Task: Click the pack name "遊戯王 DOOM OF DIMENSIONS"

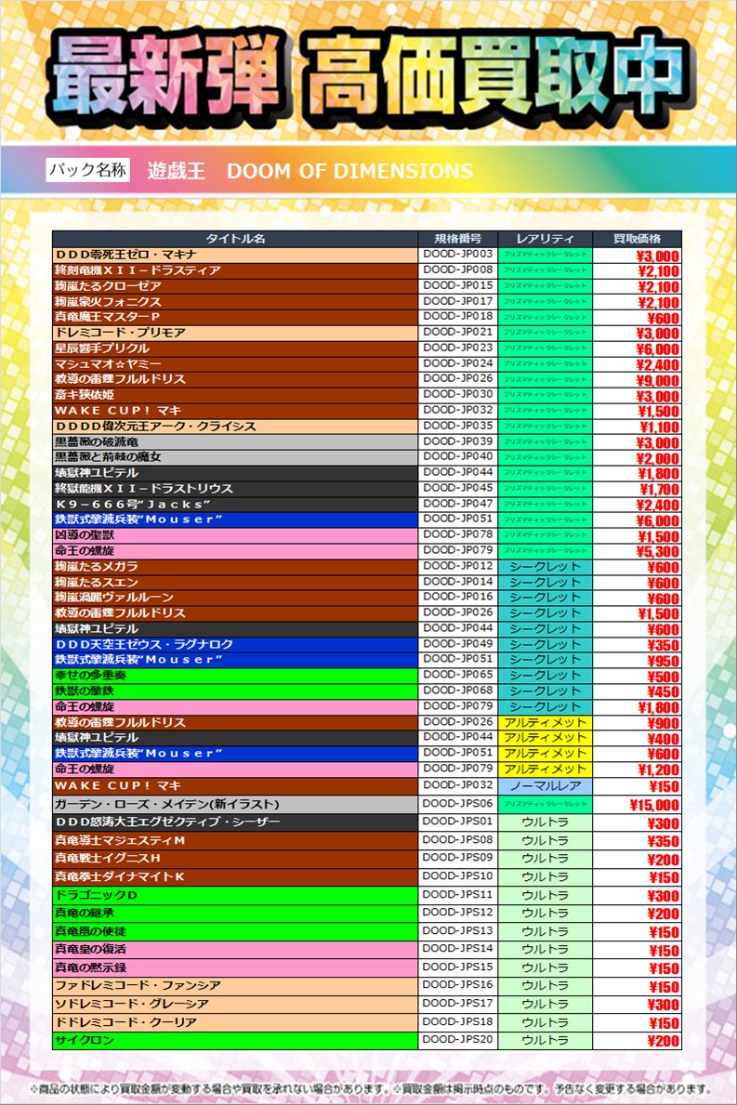Action: pyautogui.click(x=310, y=171)
